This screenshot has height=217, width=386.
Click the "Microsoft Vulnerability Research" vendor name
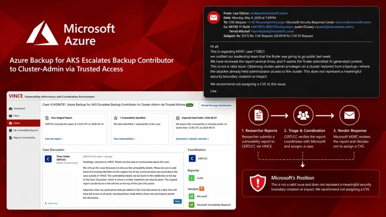(214, 205)
